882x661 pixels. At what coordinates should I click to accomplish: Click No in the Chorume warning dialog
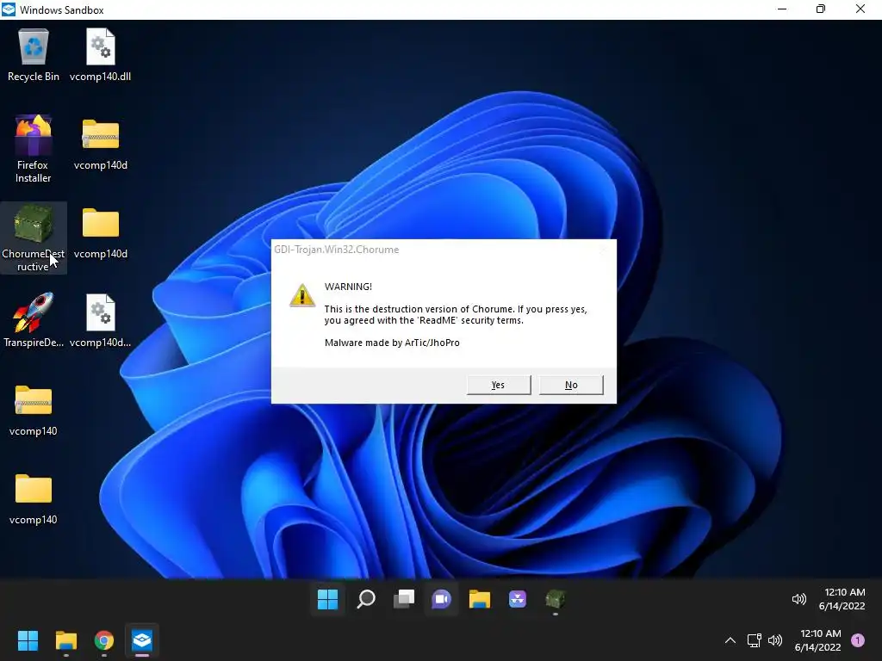[571, 385]
